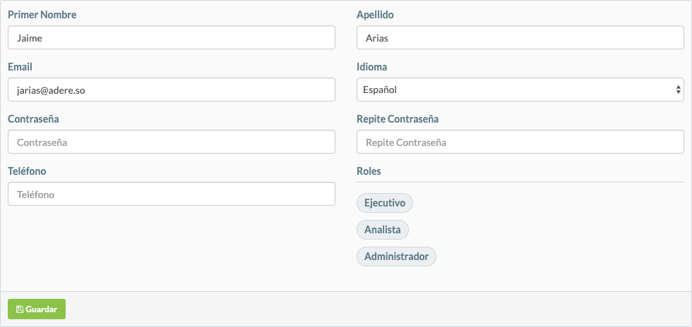The image size is (692, 327).
Task: Toggle the Analista role
Action: coord(383,230)
